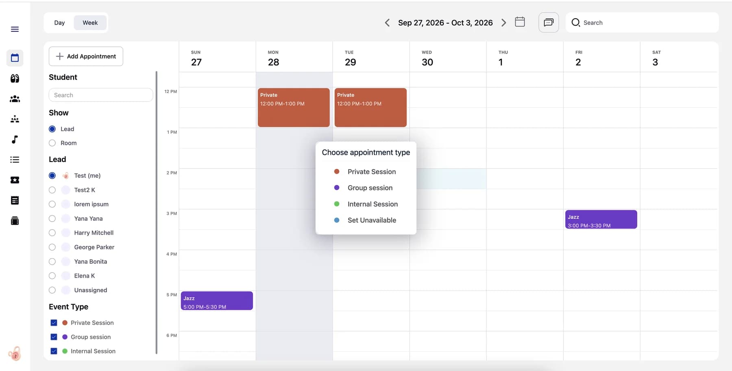Screen dimensions: 732x371
Task: Click the Sep 27 - Oct 3 date range
Action: tap(445, 23)
